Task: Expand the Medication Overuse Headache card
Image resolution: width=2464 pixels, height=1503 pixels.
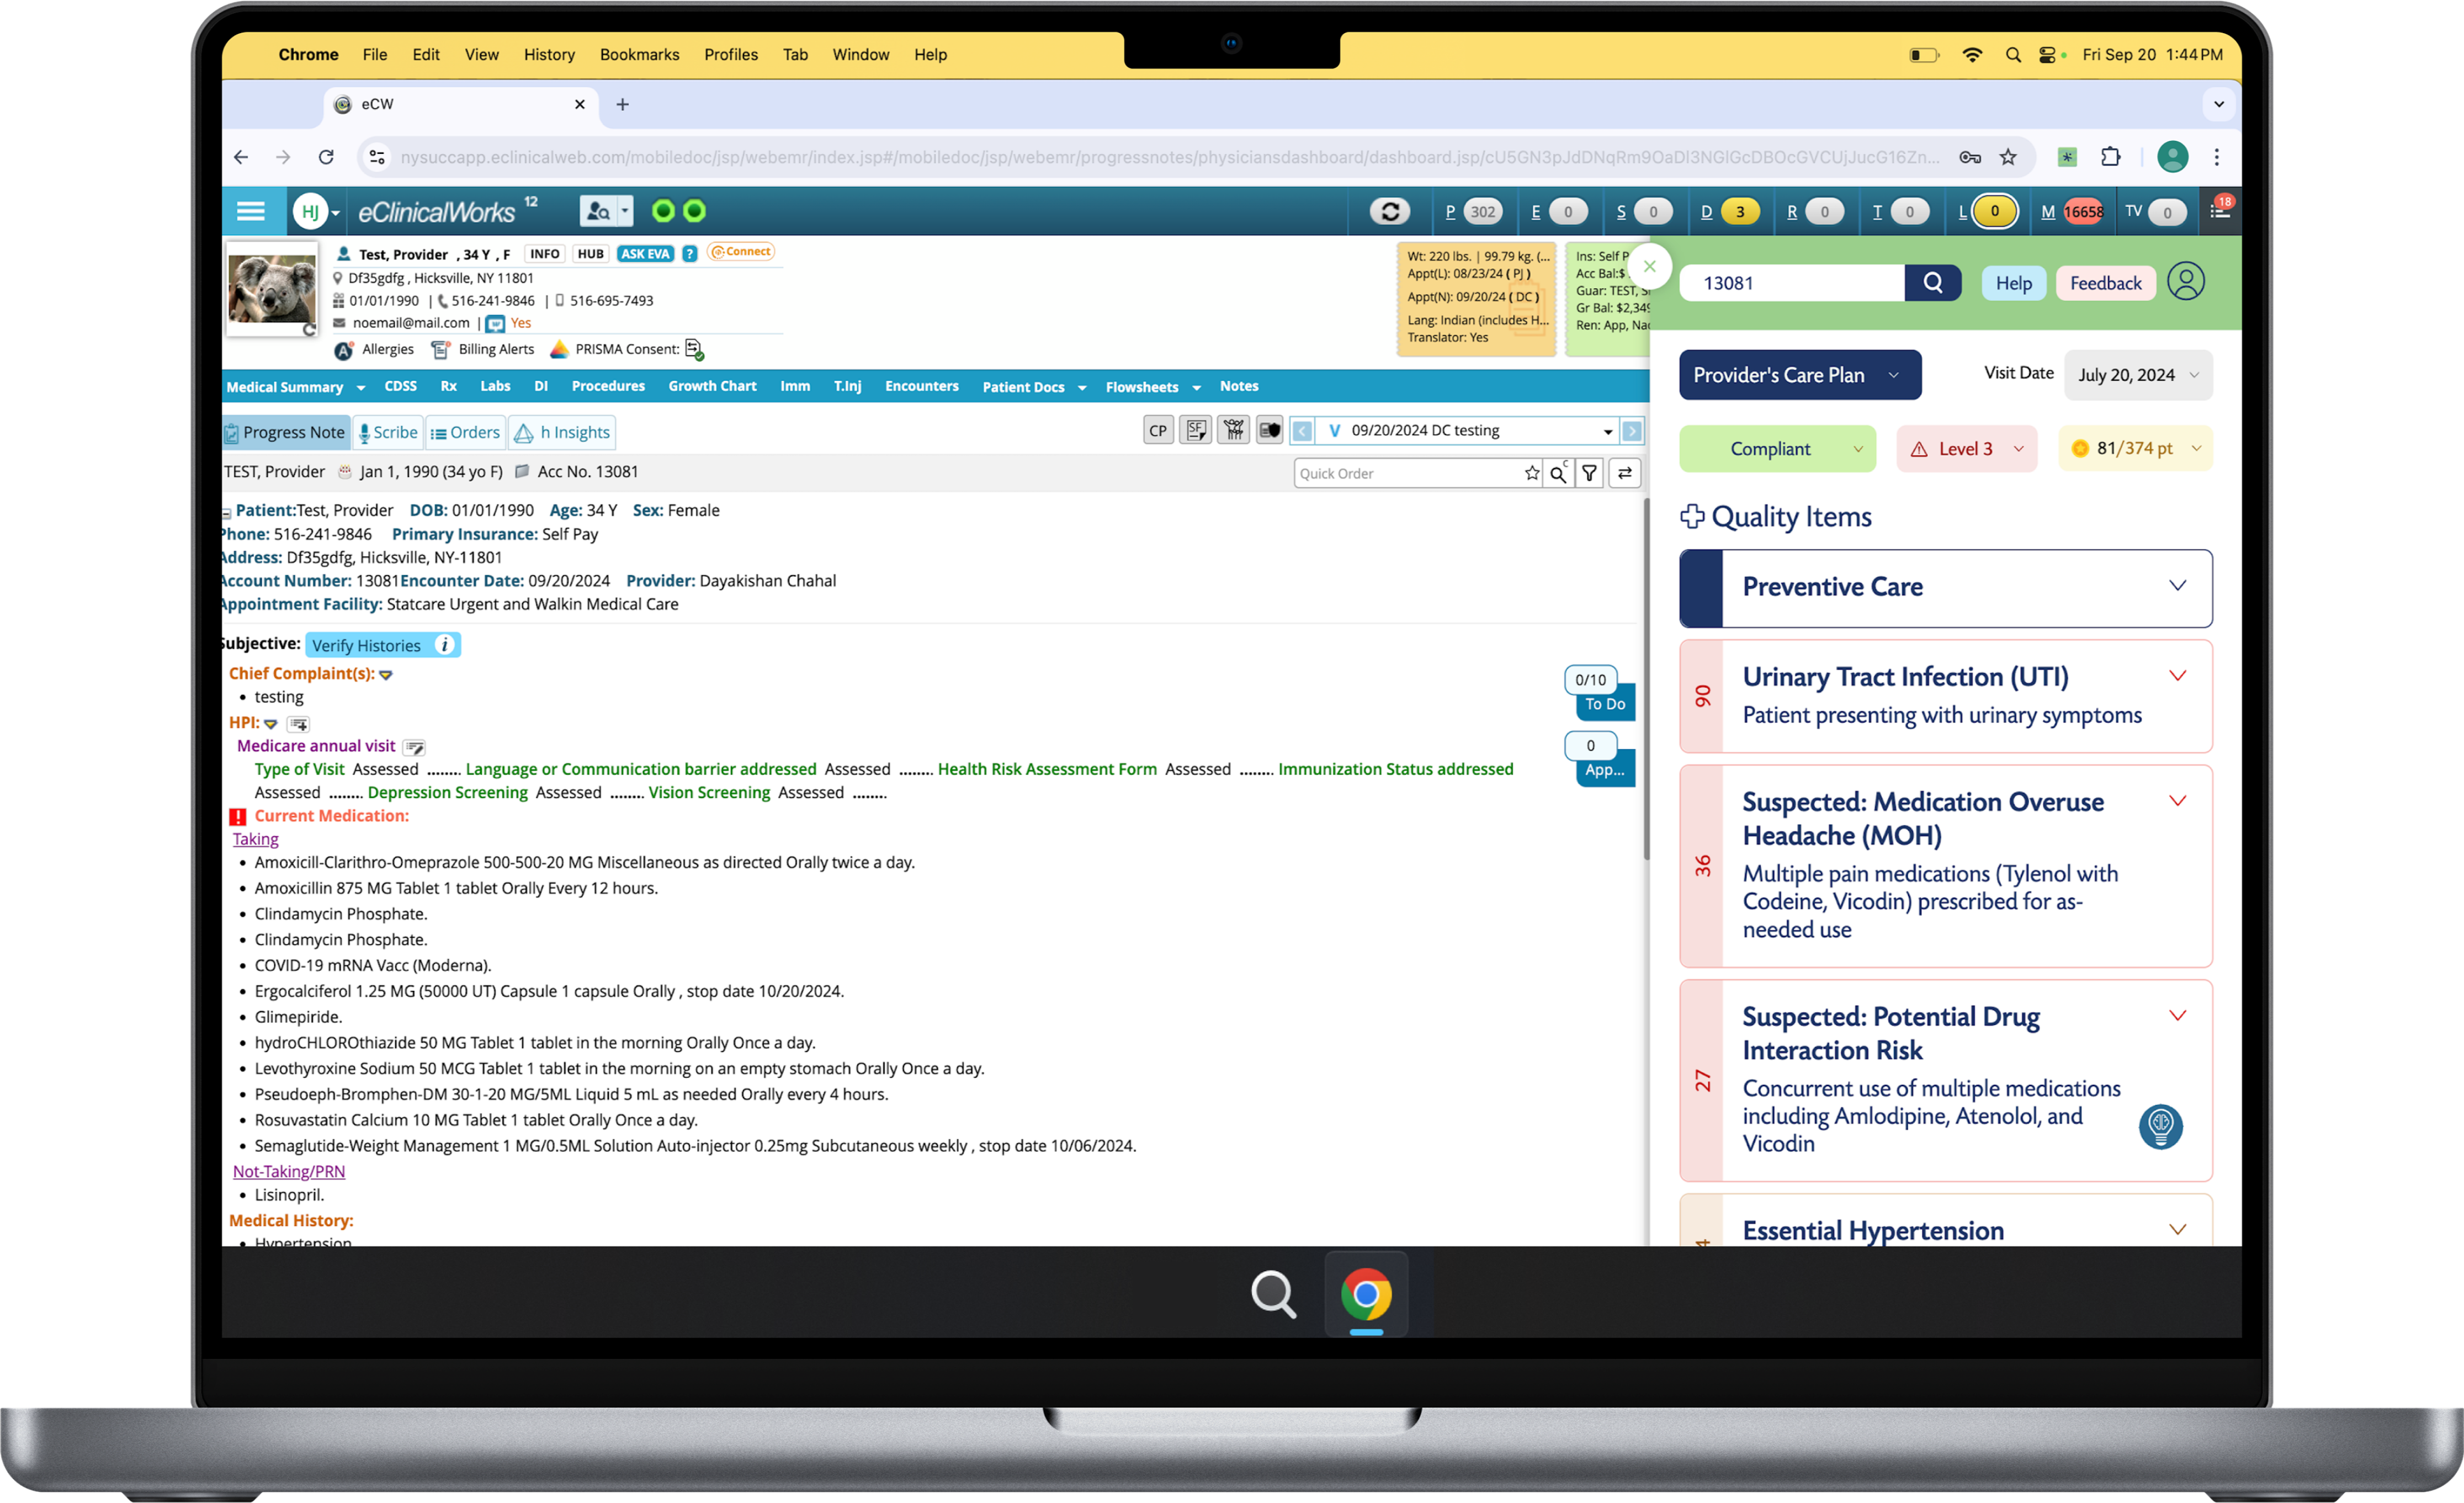Action: (x=2177, y=801)
